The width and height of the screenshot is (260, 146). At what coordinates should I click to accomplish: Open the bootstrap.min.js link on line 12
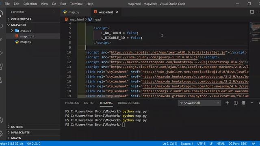[x=177, y=62]
